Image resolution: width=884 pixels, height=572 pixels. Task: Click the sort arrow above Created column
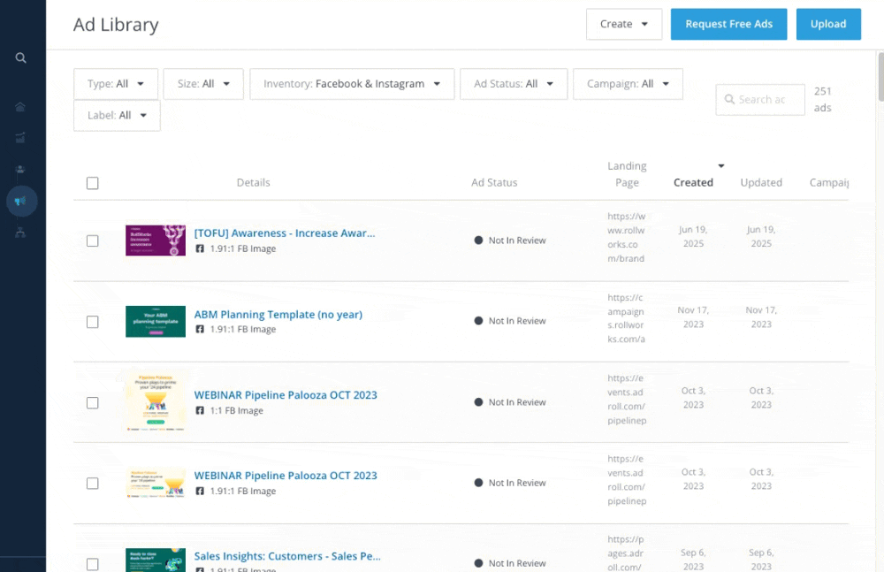(720, 166)
